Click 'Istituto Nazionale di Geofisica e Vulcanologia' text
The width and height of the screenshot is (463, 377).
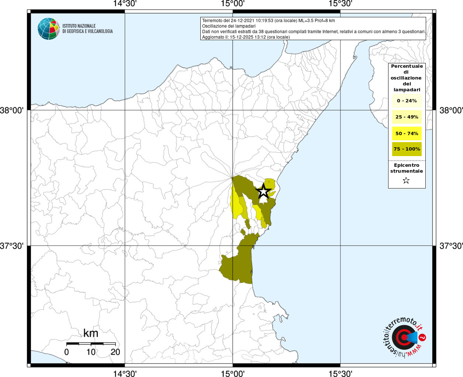[x=87, y=29]
